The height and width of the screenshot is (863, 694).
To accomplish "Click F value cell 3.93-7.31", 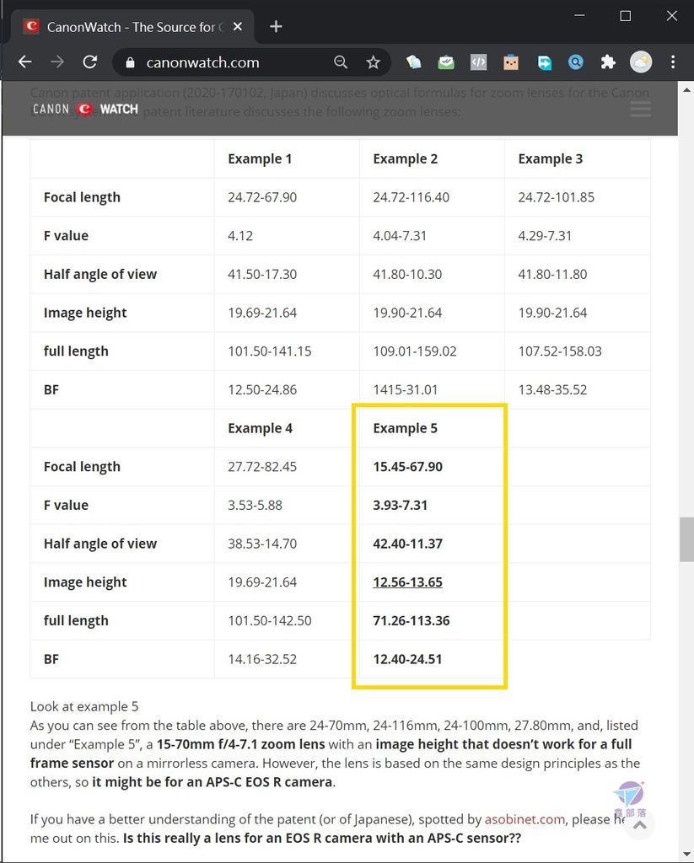I will (x=401, y=506).
